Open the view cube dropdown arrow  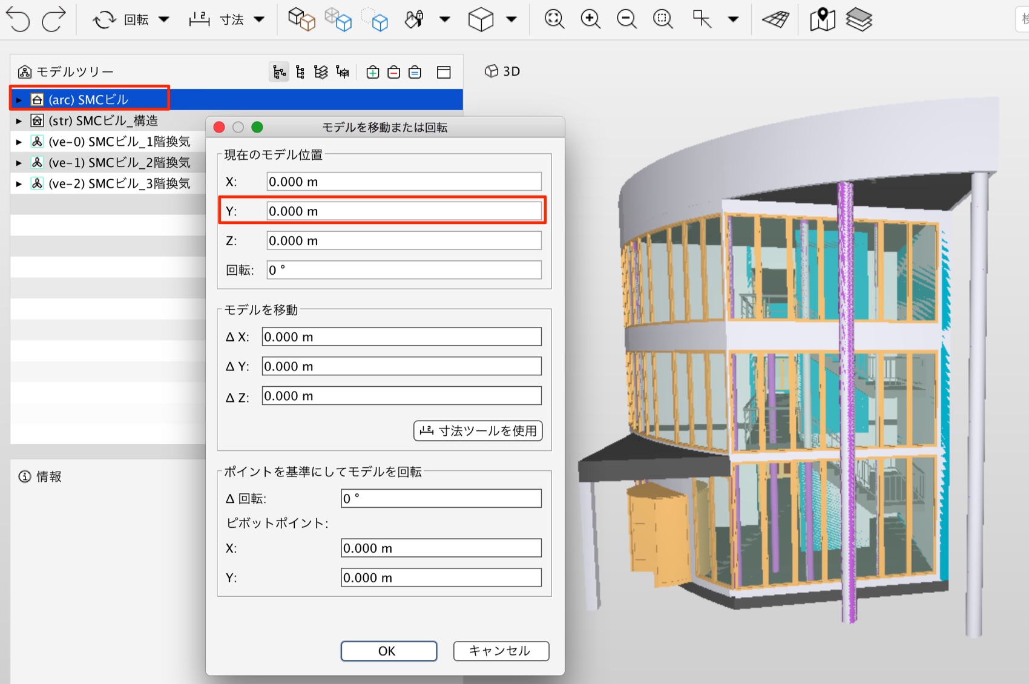(511, 19)
